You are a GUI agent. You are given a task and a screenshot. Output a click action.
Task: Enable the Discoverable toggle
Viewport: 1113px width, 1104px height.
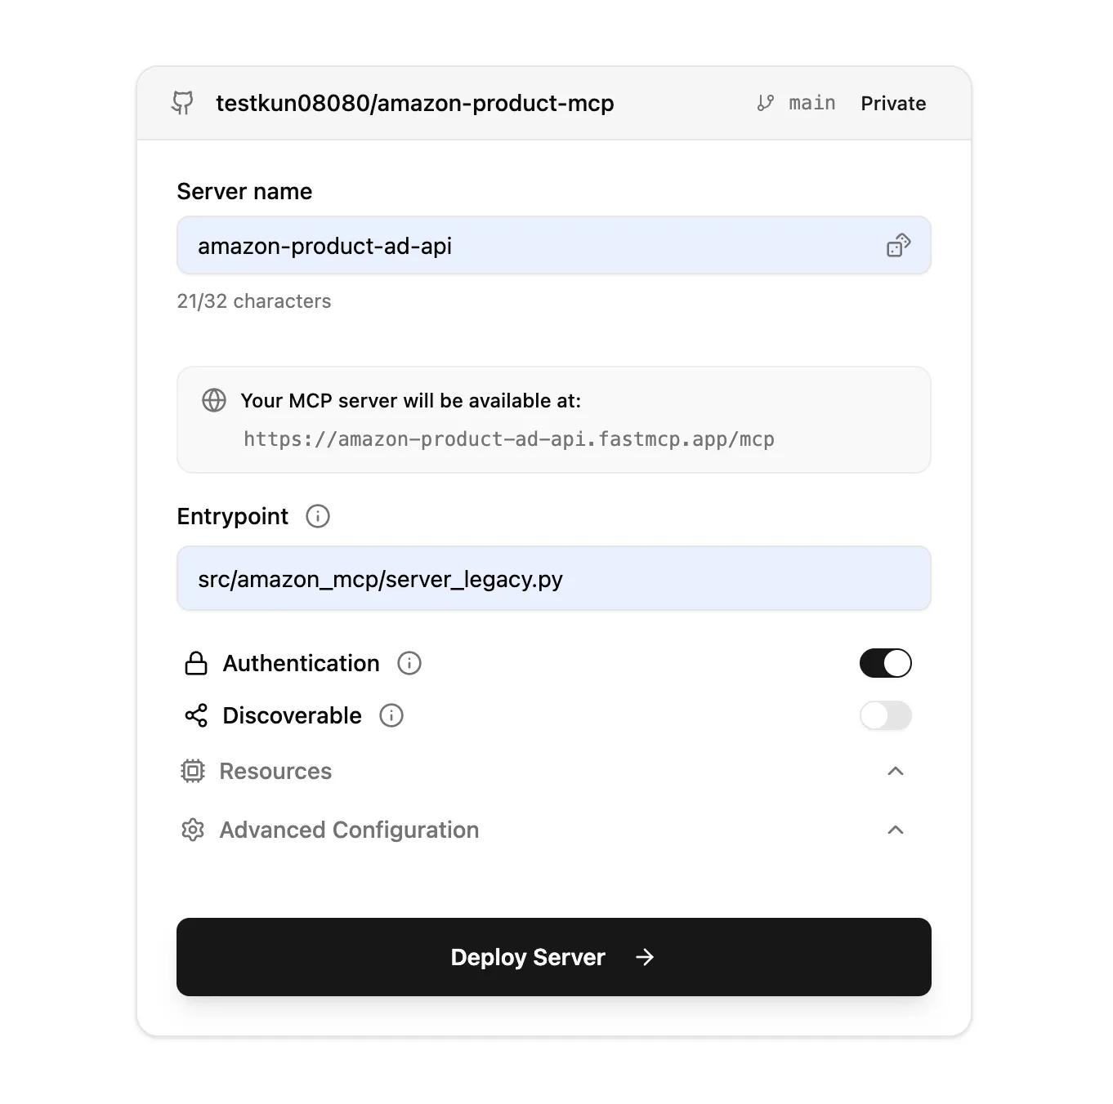point(885,715)
